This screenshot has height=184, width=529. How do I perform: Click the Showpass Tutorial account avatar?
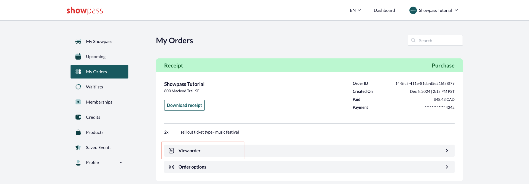click(413, 10)
